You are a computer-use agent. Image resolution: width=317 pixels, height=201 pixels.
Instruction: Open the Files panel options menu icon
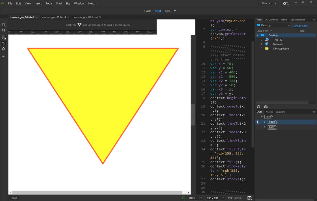(x=314, y=19)
